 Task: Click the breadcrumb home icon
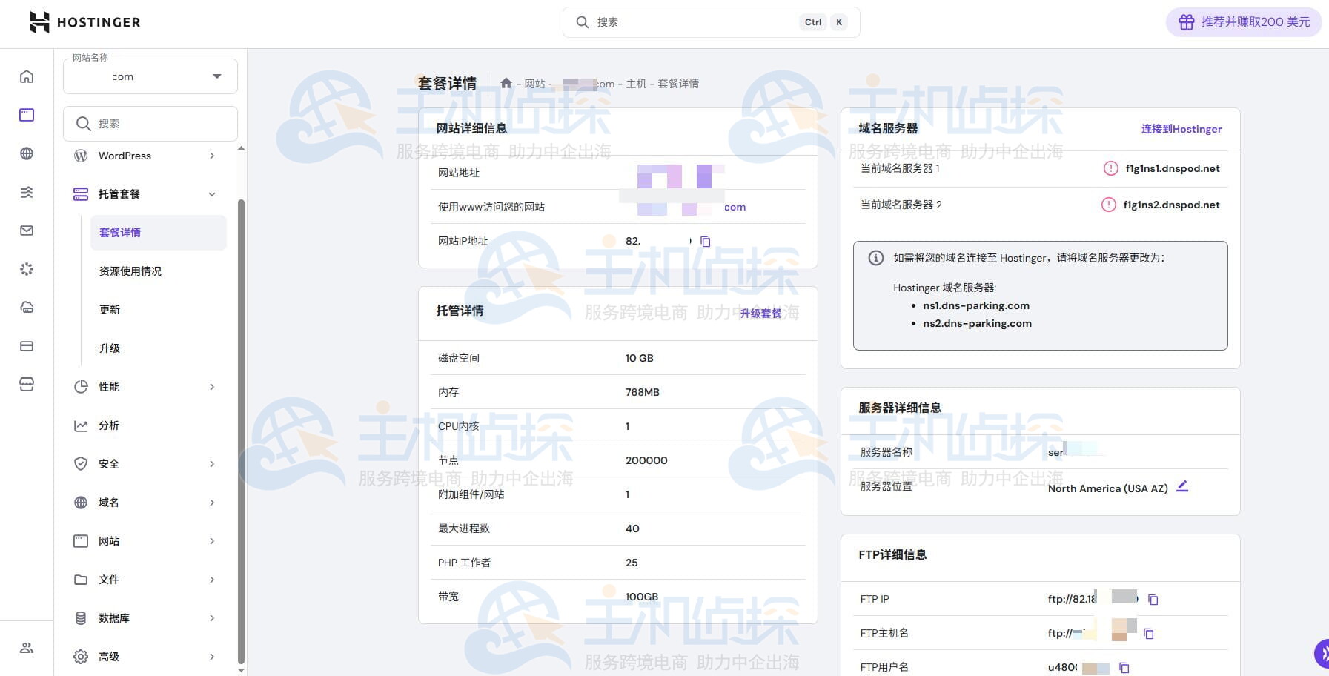coord(506,84)
